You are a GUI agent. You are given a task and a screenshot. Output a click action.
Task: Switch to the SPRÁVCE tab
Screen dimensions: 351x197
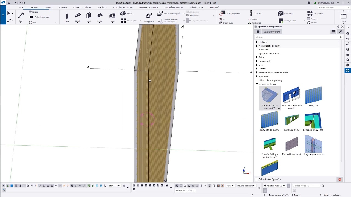click(102, 8)
